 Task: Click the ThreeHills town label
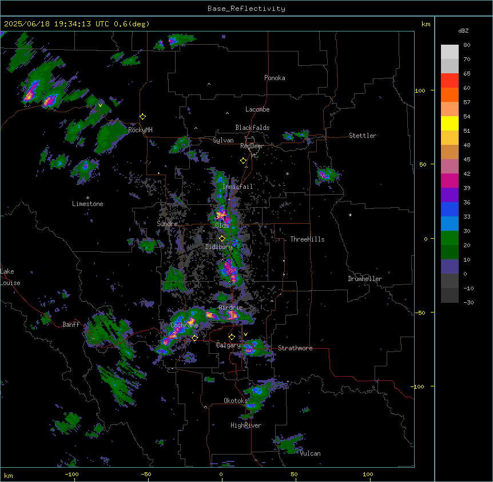(307, 239)
